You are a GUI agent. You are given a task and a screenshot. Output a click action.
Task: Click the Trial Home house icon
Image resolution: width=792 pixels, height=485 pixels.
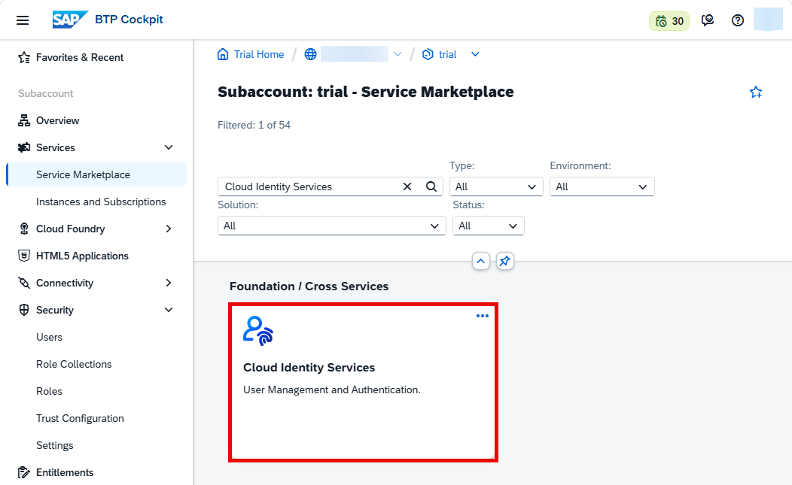coord(223,54)
